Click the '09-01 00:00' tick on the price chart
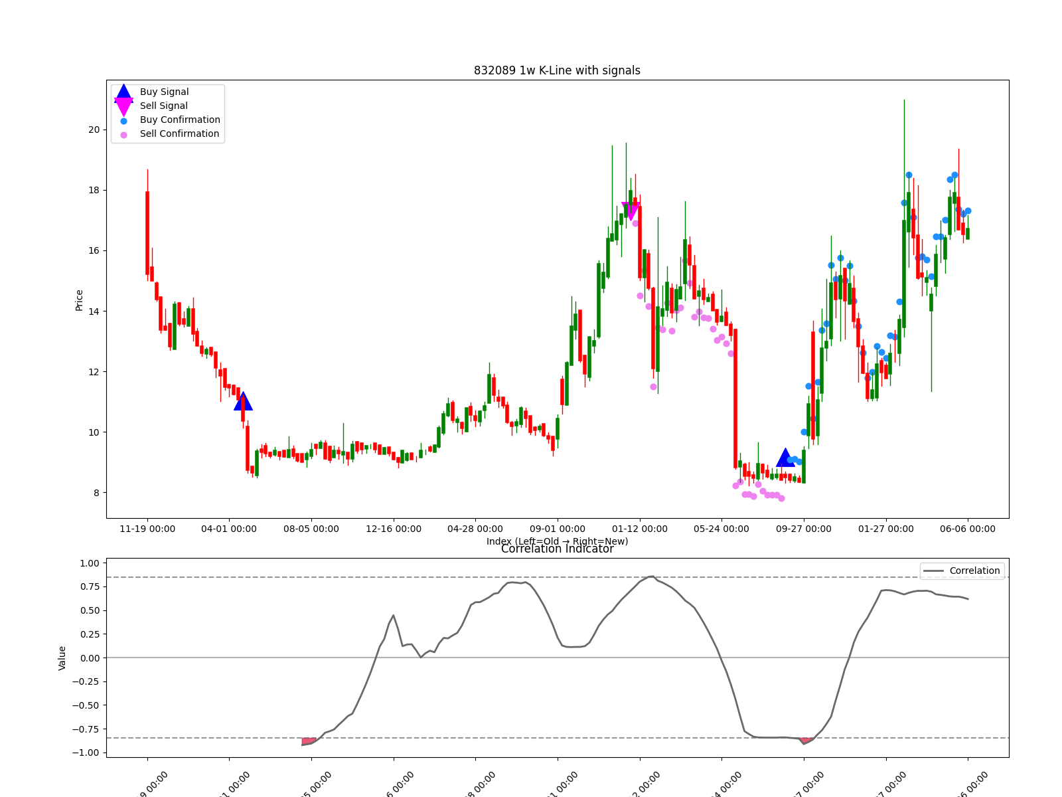1062x797 pixels. point(558,529)
